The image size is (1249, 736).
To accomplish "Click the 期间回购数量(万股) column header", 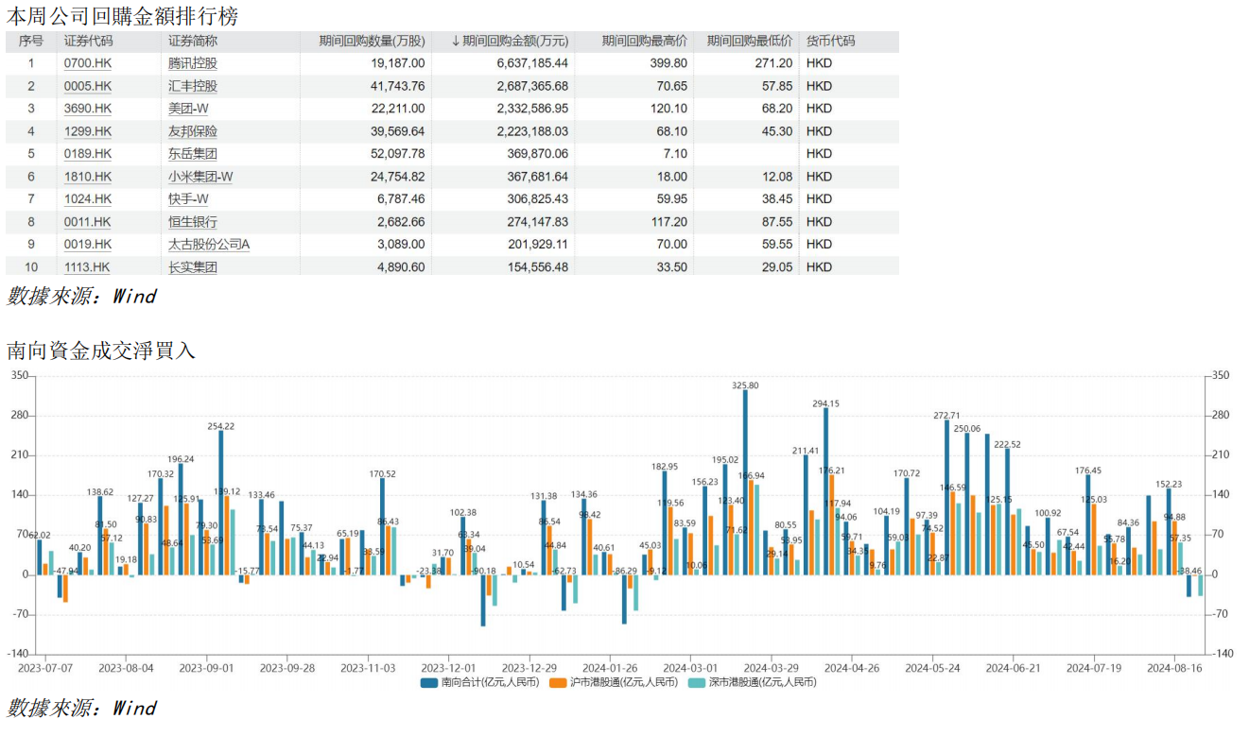I will tap(372, 41).
